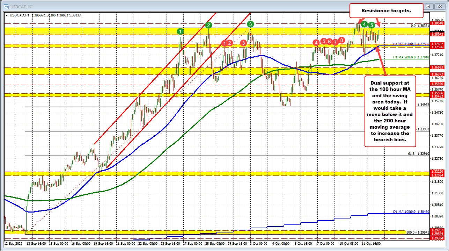Click the D1 MA 100 label 1.30430
This screenshot has height=251, width=449.
409,212
